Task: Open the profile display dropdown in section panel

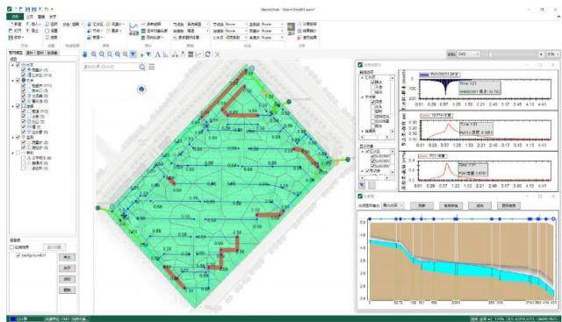Action: (x=393, y=205)
